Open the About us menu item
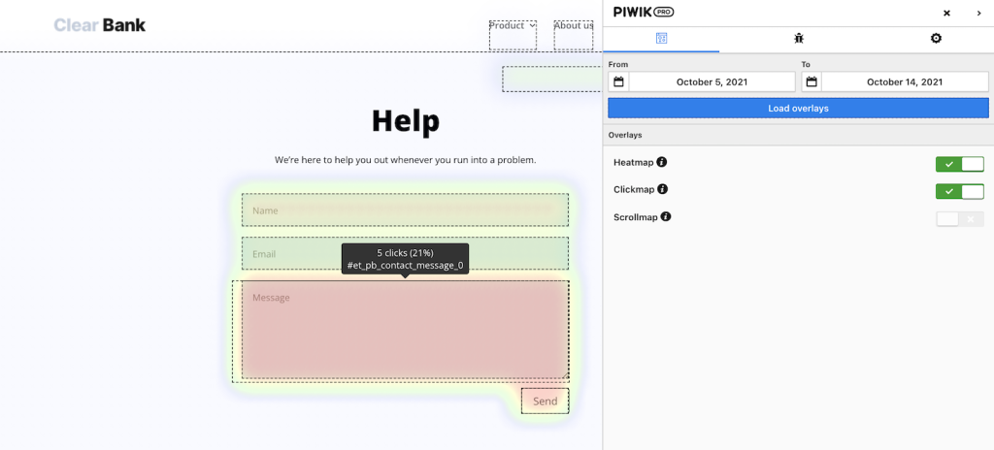The image size is (994, 450). 574,26
